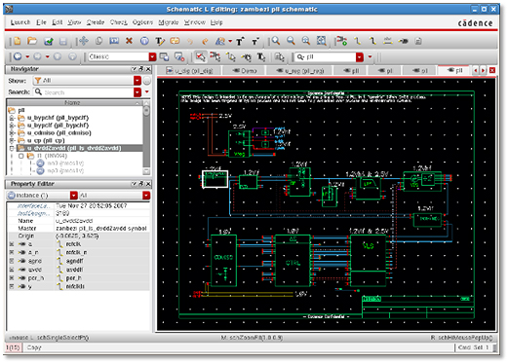The width and height of the screenshot is (509, 364).
Task: Toggle the checkbox for terminal y row
Action: tap(12, 286)
